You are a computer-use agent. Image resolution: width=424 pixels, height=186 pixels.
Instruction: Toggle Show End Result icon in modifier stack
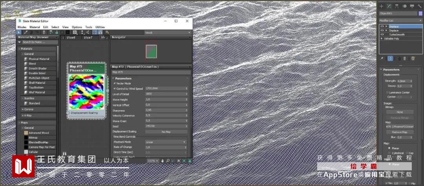(390, 58)
